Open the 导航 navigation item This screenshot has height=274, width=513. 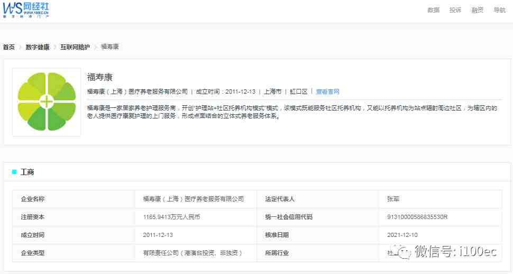coord(499,10)
